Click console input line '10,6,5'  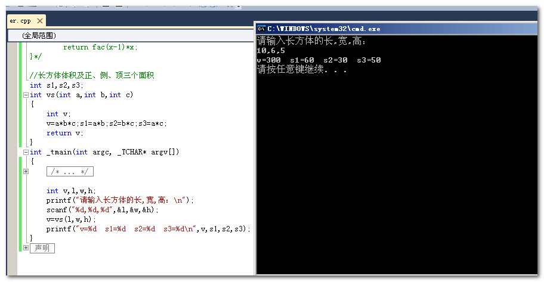coord(271,51)
